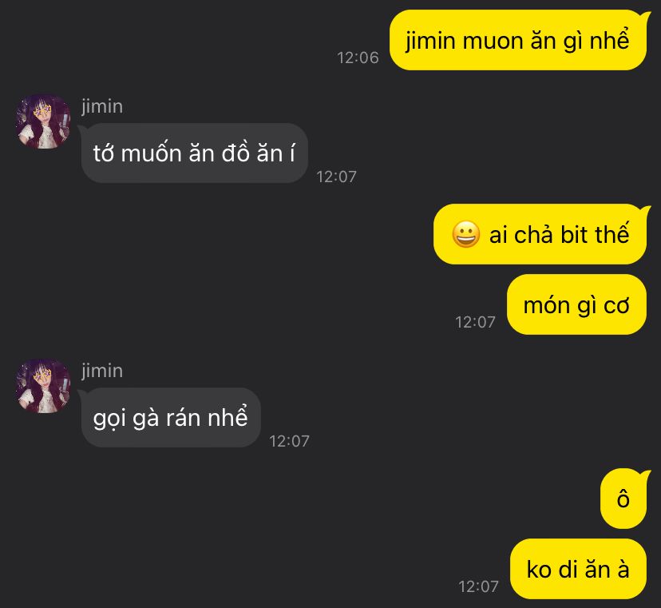Select the 'gọi gà rán nhể' message bubble

[171, 417]
